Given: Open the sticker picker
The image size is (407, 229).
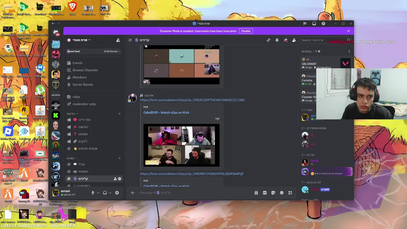Looking at the screenshot, I should [x=273, y=193].
